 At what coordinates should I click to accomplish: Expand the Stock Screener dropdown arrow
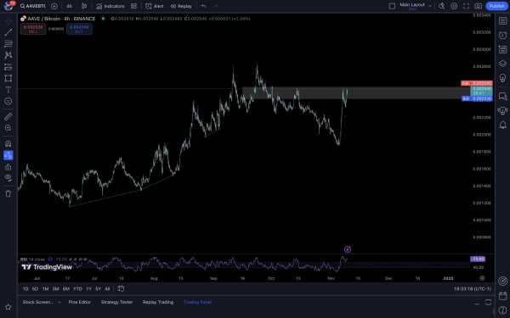click(x=59, y=302)
